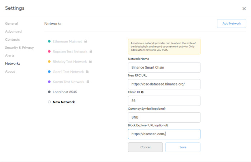
Task: Switch to the Alerts section
Action: pos(10,55)
